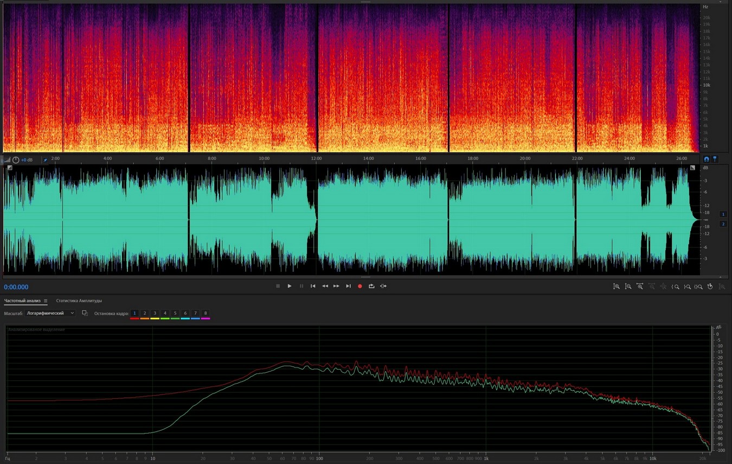Toggle channel 1 enable button
Screen dimensions: 732x464
[x=723, y=214]
